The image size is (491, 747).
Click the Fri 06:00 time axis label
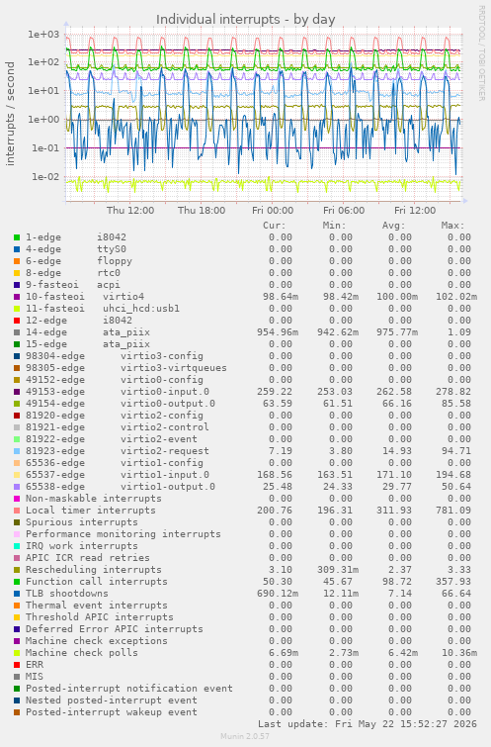344,210
